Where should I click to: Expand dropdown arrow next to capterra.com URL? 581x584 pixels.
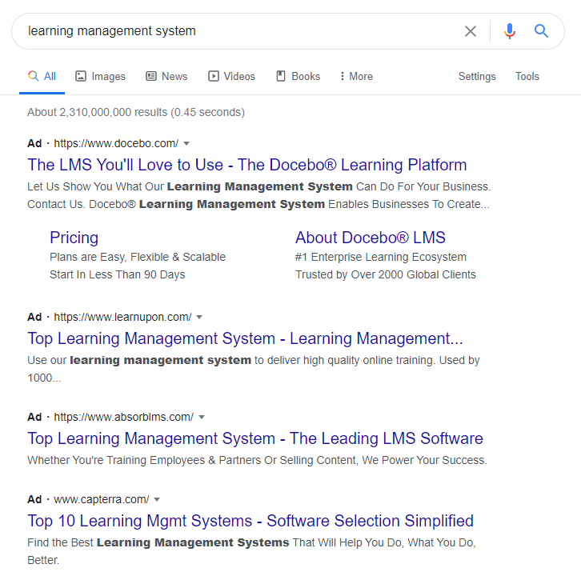[x=157, y=499]
